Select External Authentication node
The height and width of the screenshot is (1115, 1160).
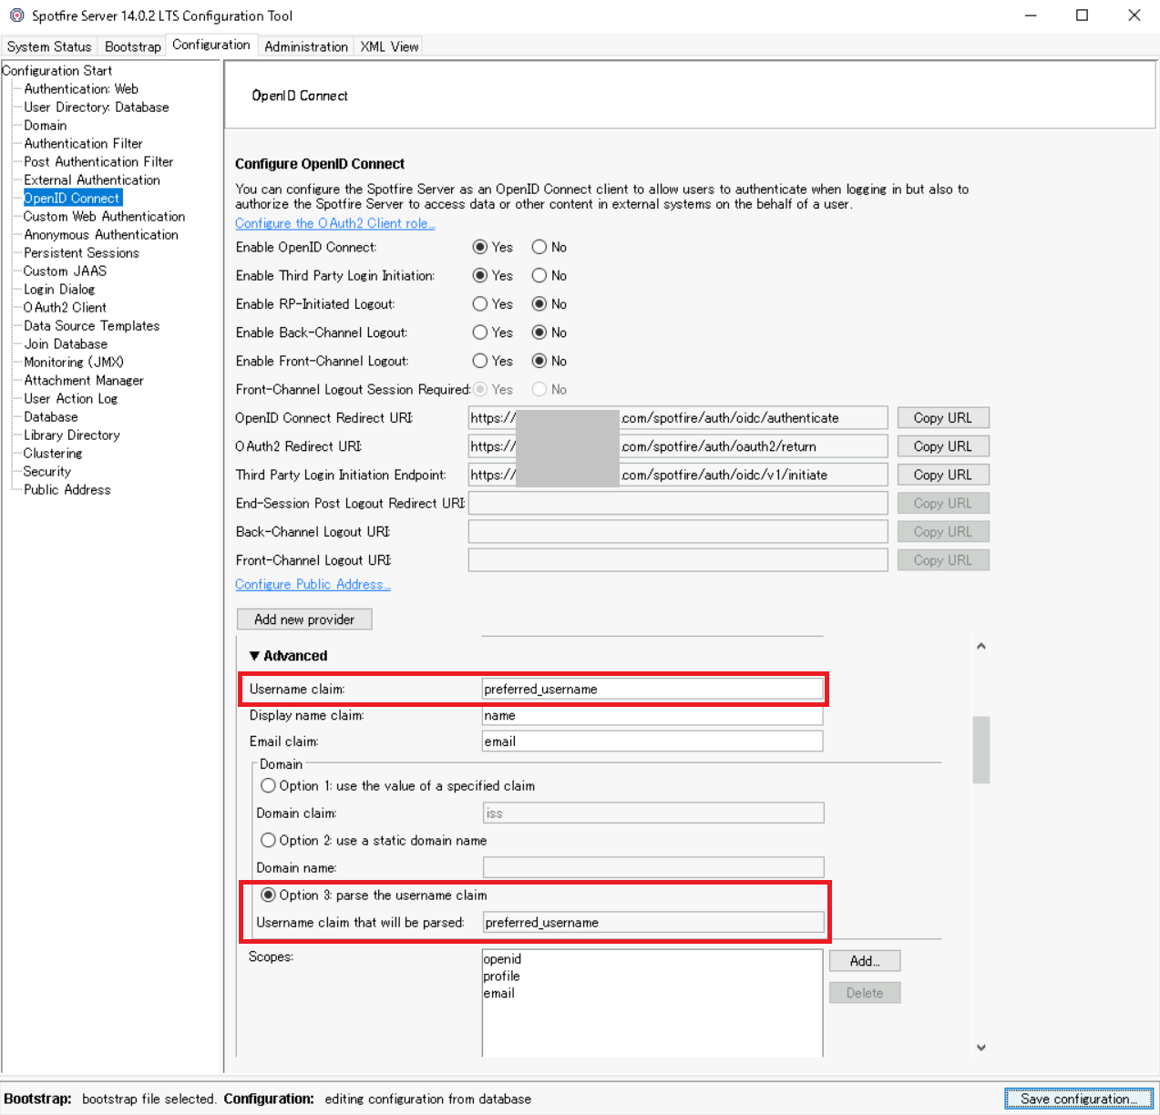(92, 179)
